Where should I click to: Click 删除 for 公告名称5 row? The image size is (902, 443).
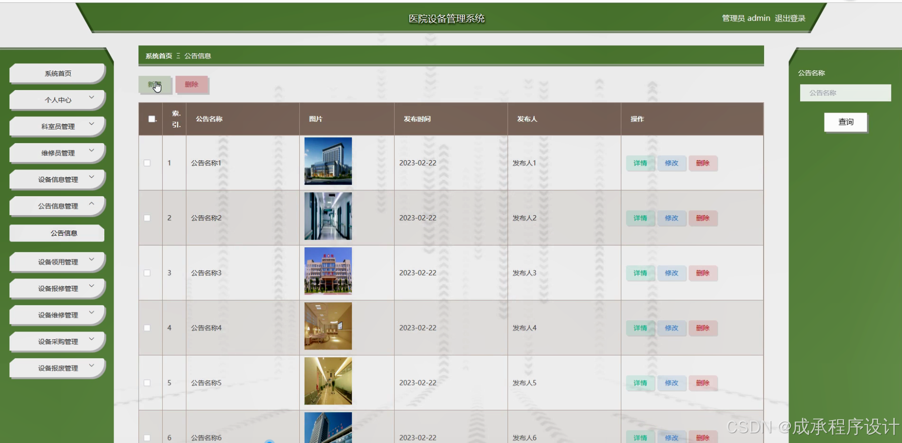(703, 383)
